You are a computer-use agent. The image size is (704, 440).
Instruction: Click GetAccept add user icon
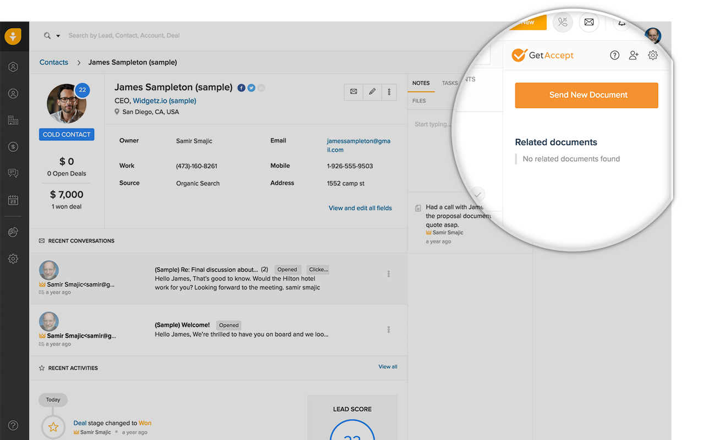coord(634,55)
